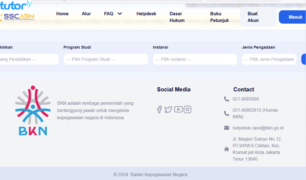Click the envelope icon beside helpdesk.casn@bkn.go.id
The width and height of the screenshot is (306, 180).
coord(226,128)
